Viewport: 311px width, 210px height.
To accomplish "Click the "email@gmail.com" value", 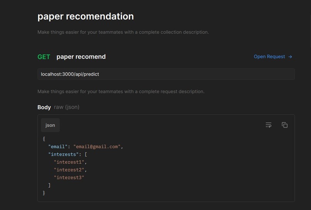I will pyautogui.click(x=97, y=146).
